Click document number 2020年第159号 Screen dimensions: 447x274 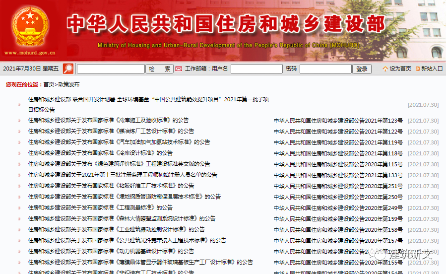338,219
